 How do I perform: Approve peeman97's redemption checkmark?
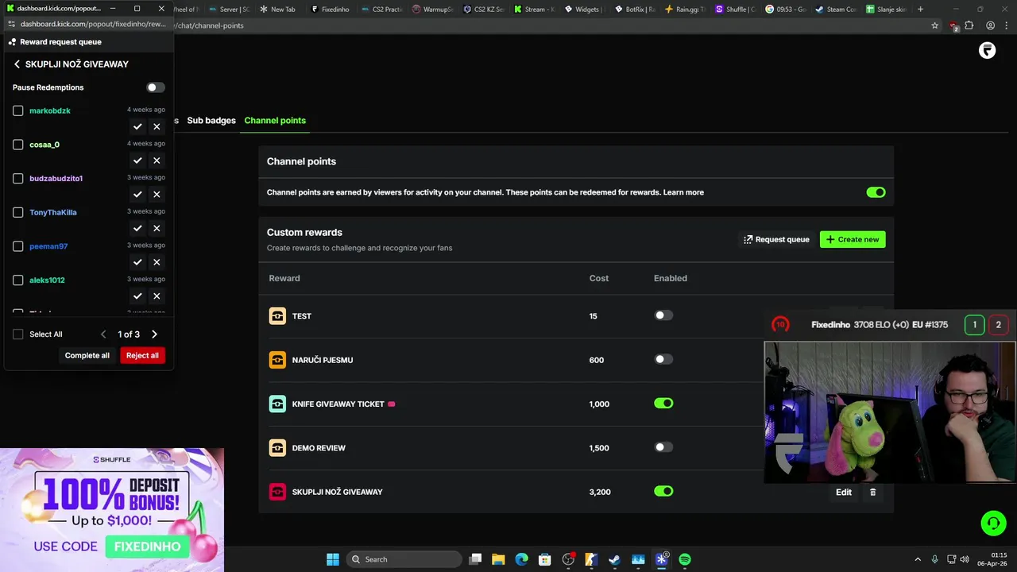pos(137,262)
